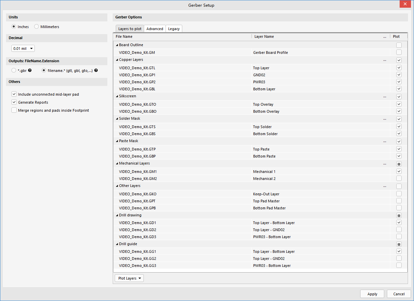The width and height of the screenshot is (414, 301).
Task: Switch to the Advanced tab
Action: (x=155, y=29)
